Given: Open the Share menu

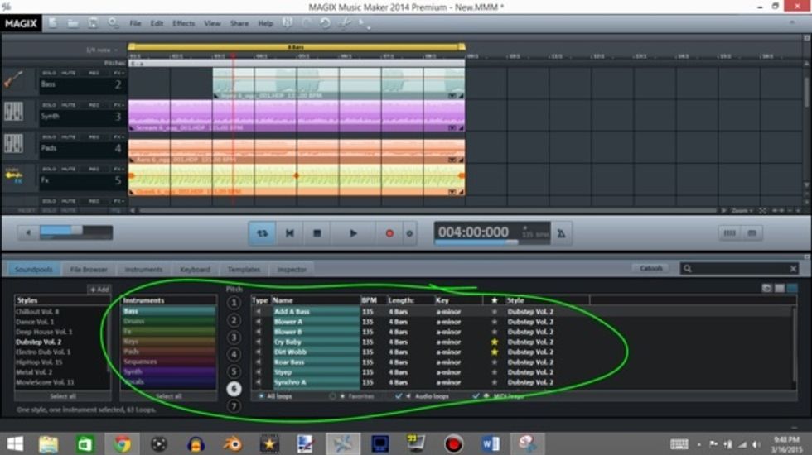Looking at the screenshot, I should 239,23.
